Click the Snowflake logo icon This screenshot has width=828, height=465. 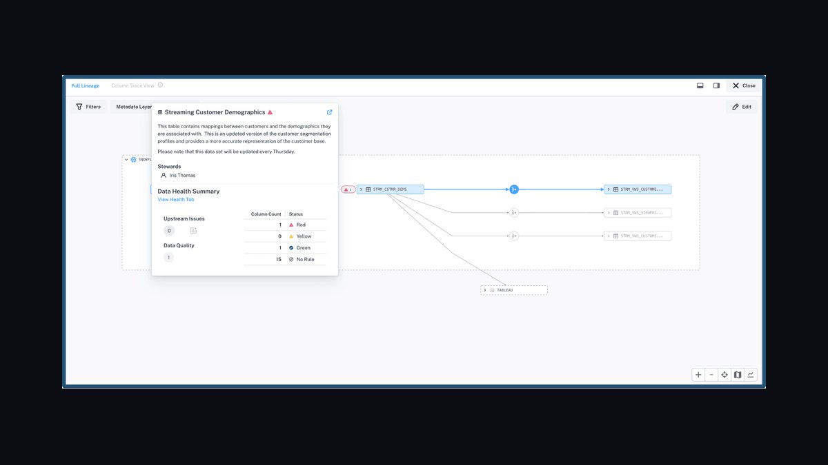click(134, 159)
